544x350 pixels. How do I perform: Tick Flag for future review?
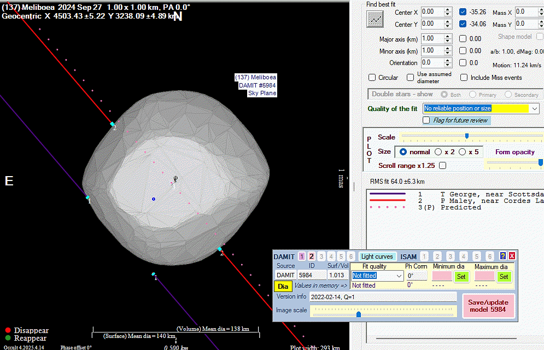427,120
